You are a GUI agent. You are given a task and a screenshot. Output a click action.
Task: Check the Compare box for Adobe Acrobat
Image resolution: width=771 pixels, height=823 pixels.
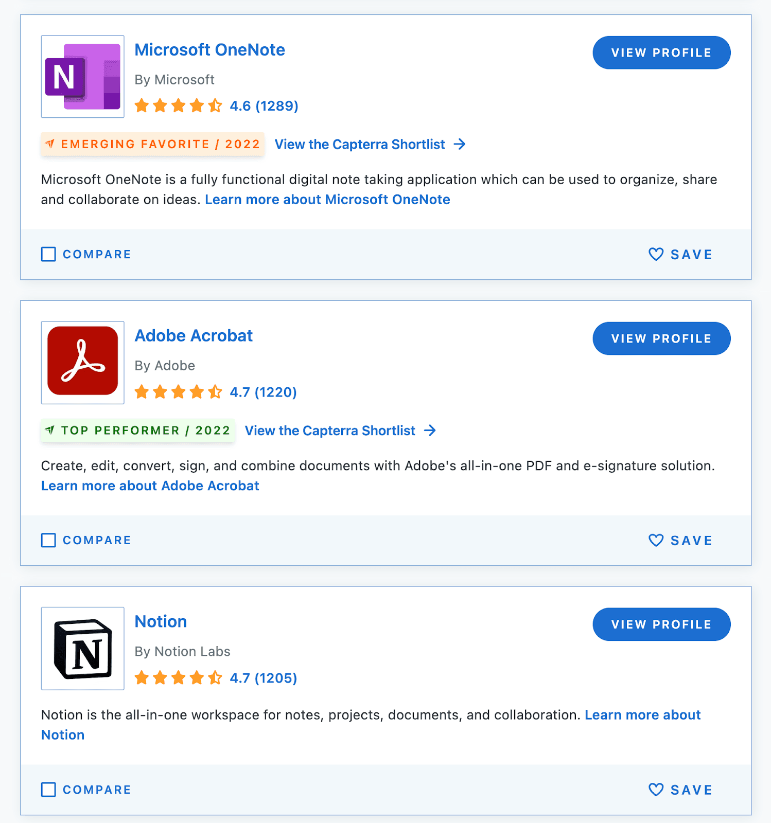48,541
